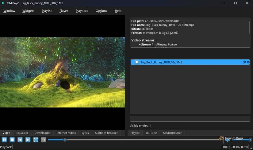Skip to the next playlist item
The height and width of the screenshot is (150, 253).
[x=28, y=140]
